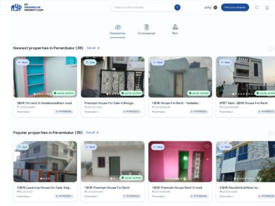
Task: Click Rent badge on 2 BHK Residential card
Action: tap(225, 147)
